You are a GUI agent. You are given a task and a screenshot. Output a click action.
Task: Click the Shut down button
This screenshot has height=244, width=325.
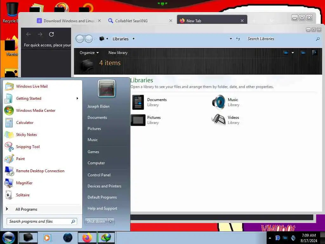96,221
